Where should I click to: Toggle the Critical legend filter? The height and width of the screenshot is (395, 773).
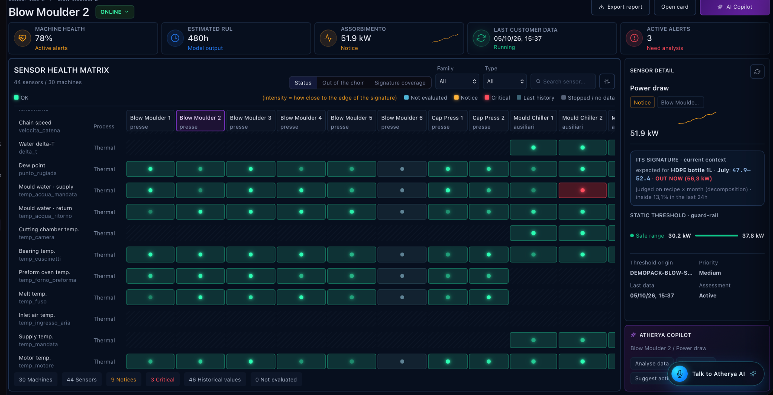coord(497,98)
